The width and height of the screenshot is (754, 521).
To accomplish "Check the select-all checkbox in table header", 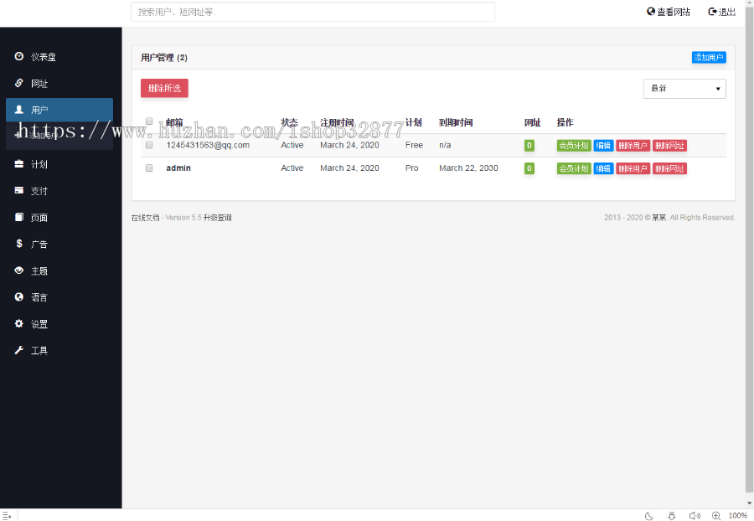I will (149, 121).
